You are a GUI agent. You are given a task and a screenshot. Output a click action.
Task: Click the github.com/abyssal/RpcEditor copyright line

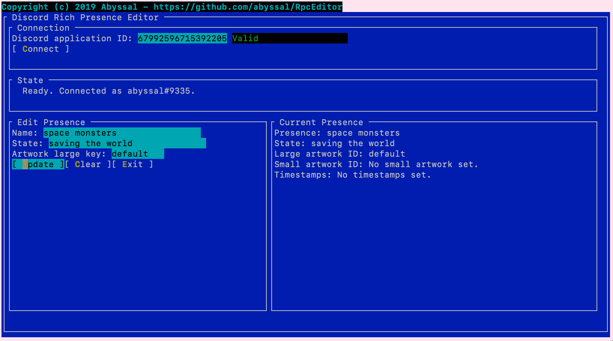click(172, 7)
